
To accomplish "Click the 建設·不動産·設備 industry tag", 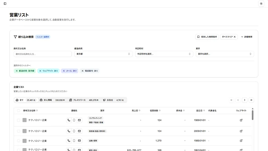I will tap(96, 122).
